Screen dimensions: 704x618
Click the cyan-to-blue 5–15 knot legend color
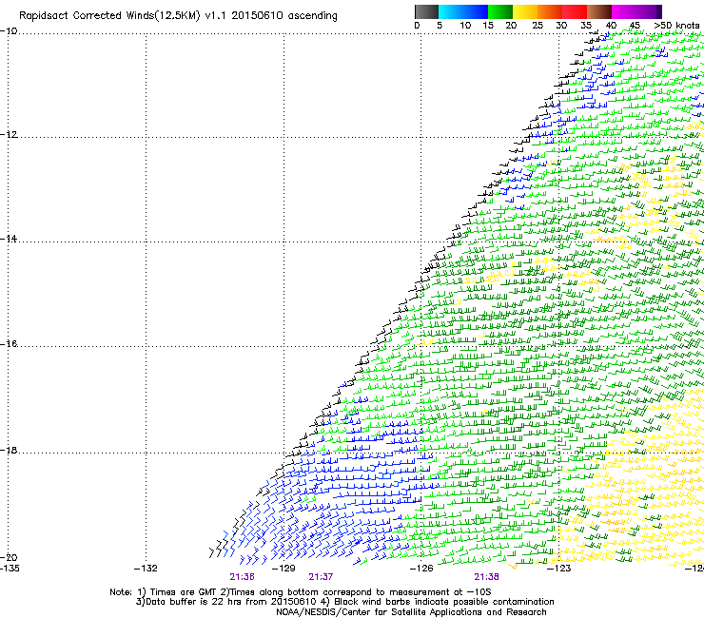point(463,11)
